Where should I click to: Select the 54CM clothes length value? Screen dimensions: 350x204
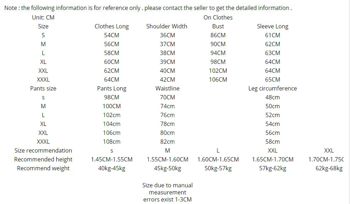coord(112,35)
